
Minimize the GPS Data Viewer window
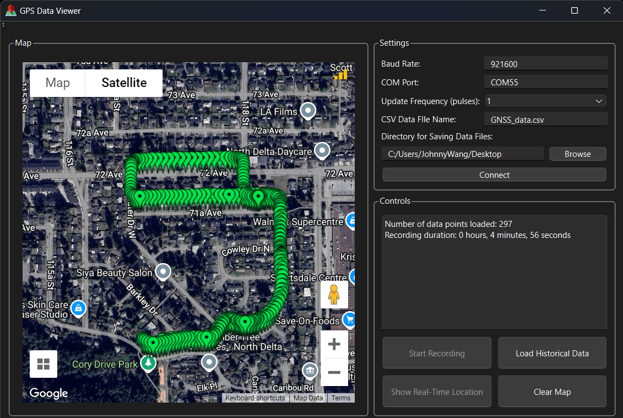pos(543,10)
